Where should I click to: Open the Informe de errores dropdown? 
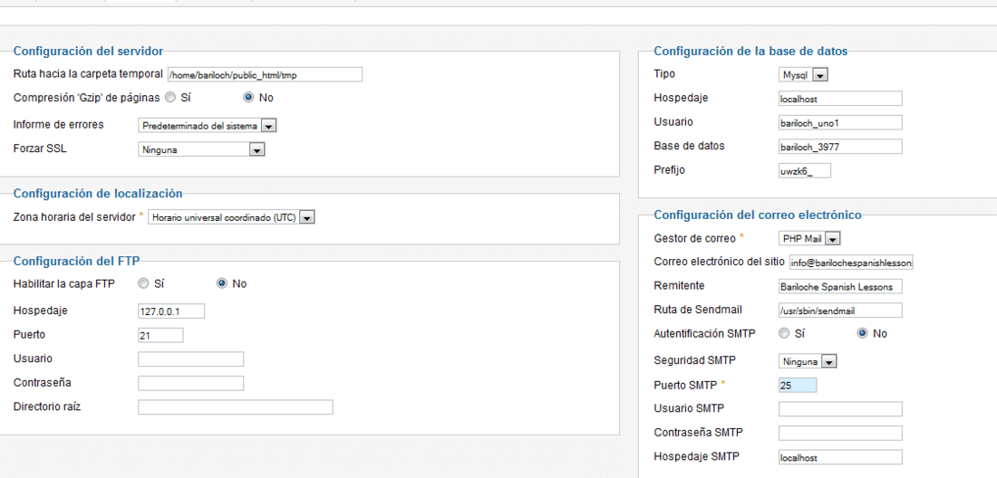click(208, 126)
